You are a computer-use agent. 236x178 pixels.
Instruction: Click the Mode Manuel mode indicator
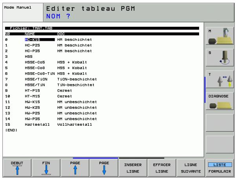point(18,7)
